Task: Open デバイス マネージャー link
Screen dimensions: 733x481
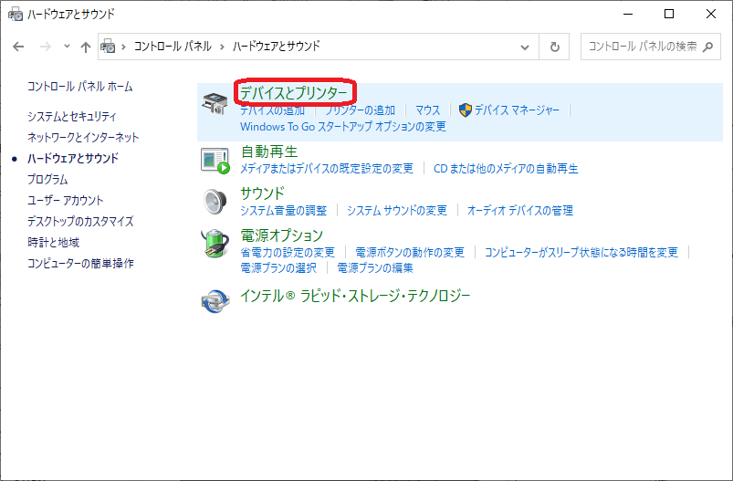Action: click(x=517, y=110)
